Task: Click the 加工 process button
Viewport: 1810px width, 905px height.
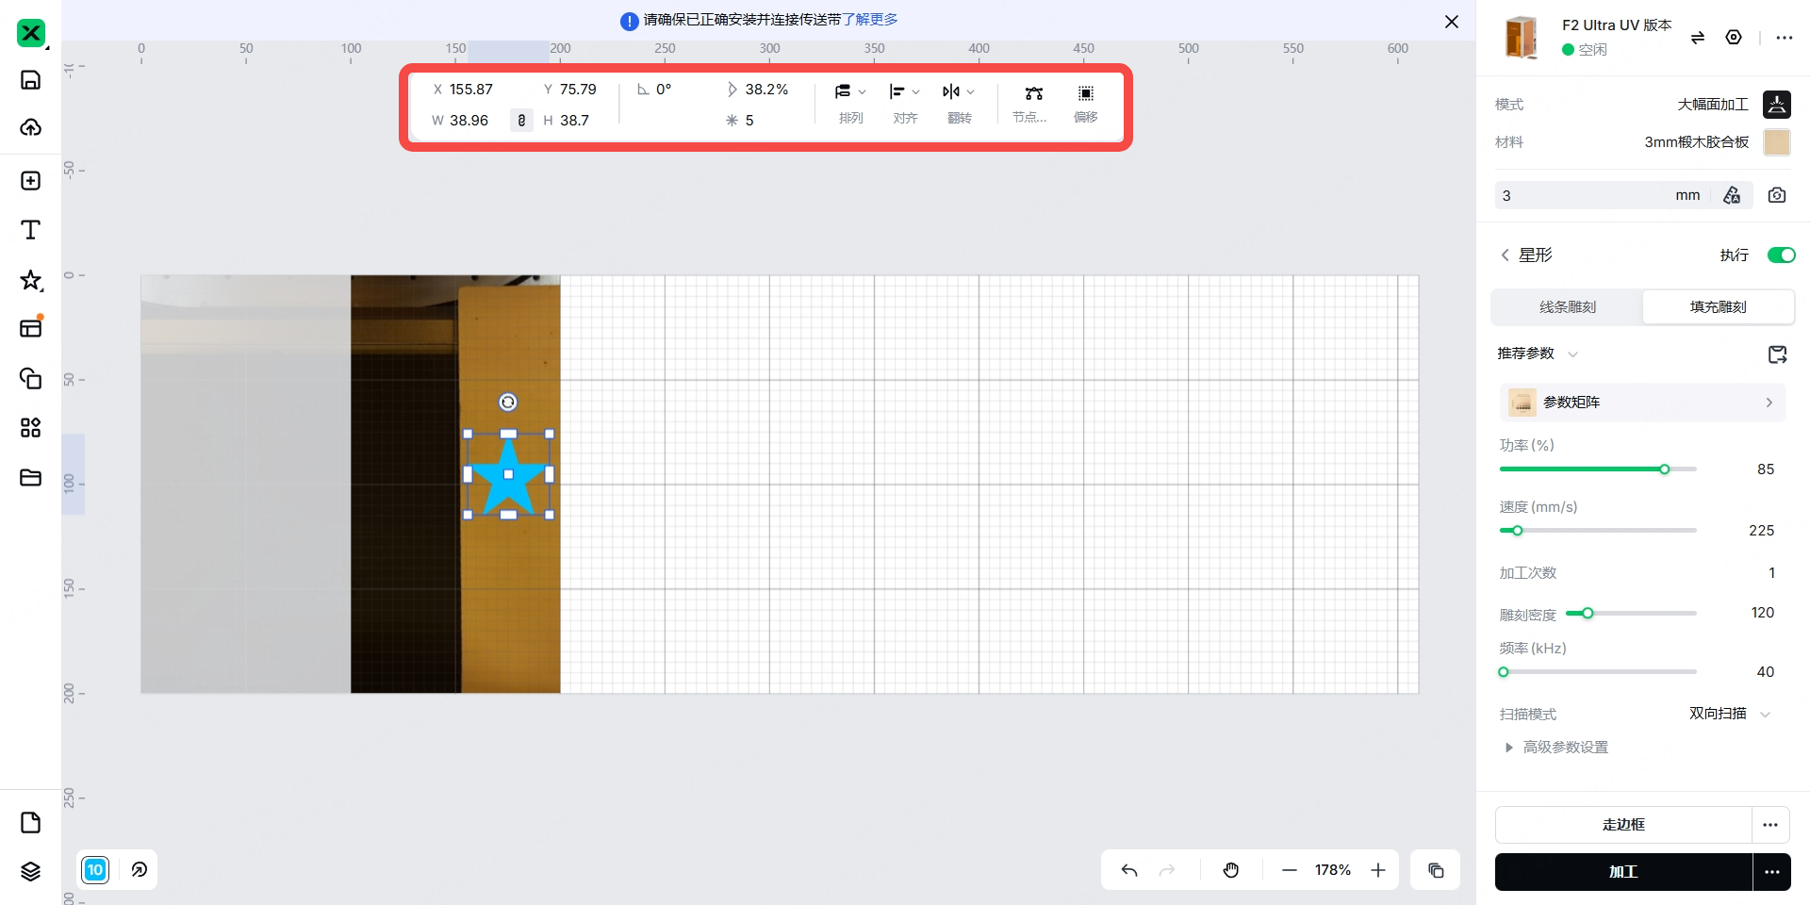Action: pyautogui.click(x=1623, y=872)
